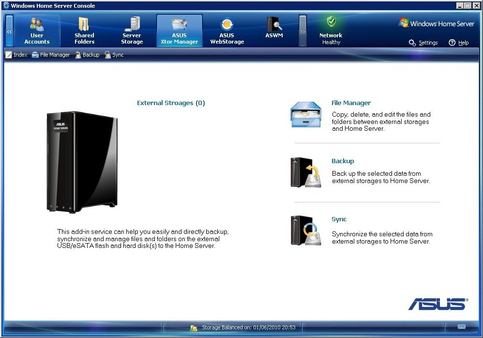Click the ASUS Home Server device image
Viewport: 483px width, 338px height.
pos(82,162)
